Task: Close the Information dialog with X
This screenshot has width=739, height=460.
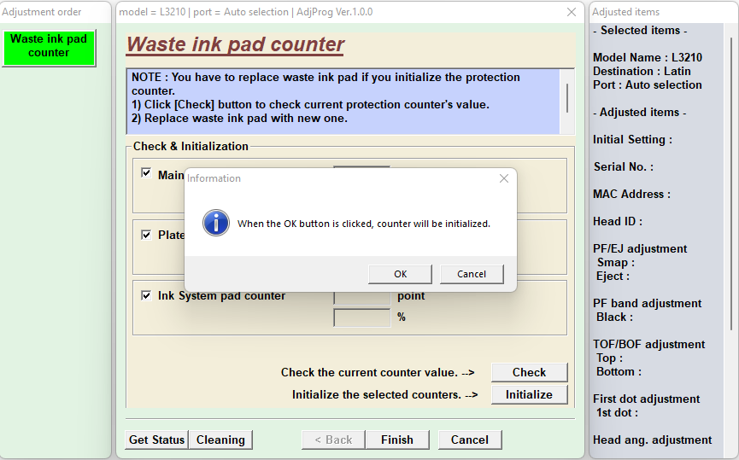Action: pyautogui.click(x=504, y=178)
